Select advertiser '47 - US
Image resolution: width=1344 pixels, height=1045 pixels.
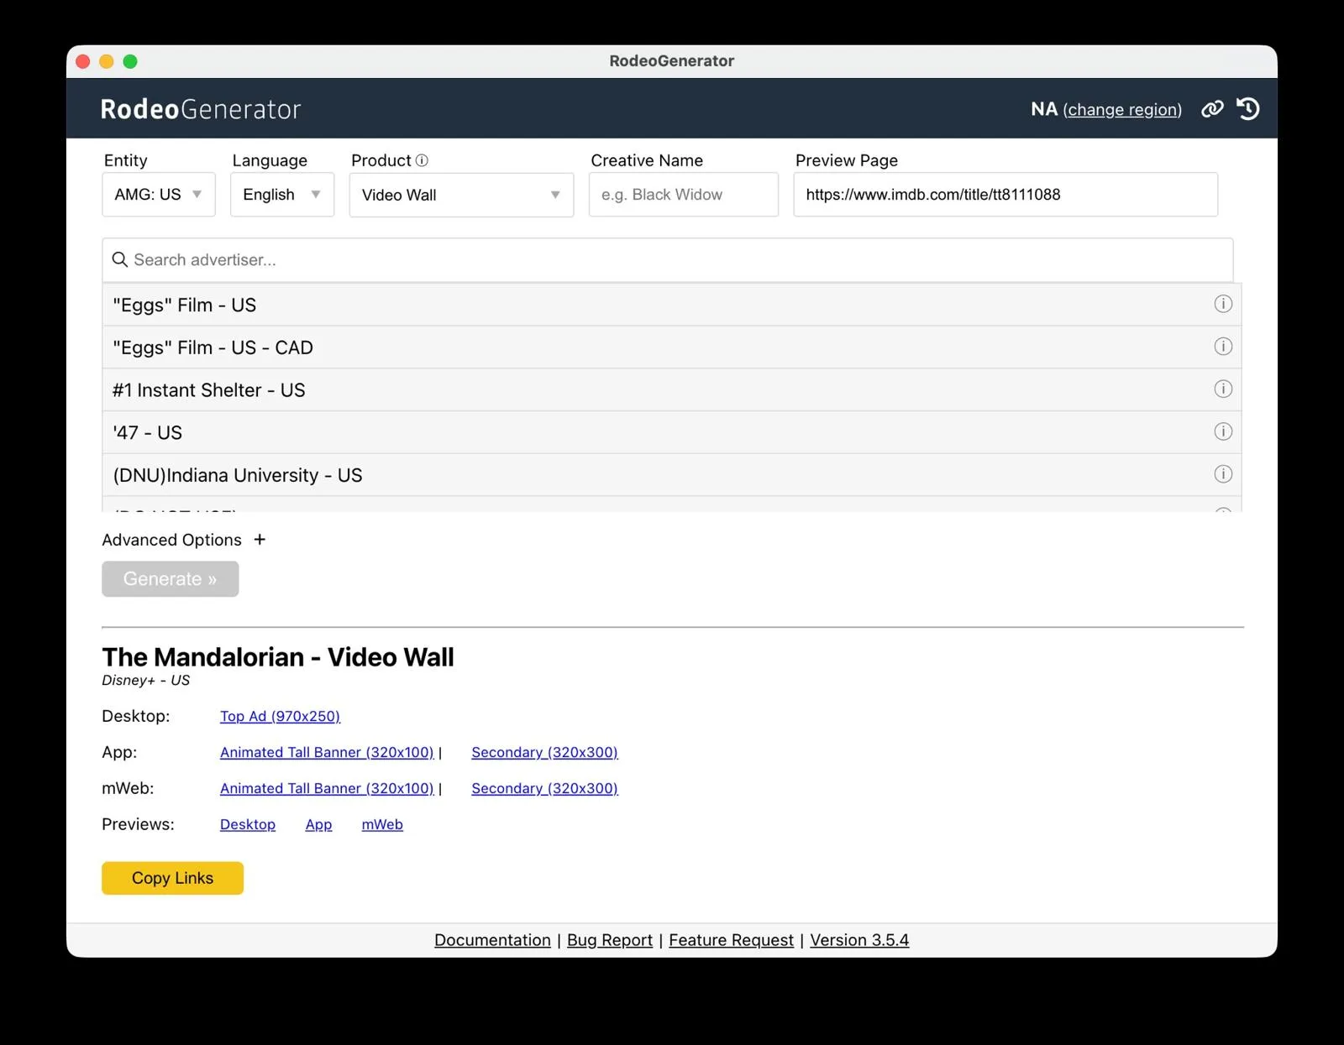coord(672,432)
